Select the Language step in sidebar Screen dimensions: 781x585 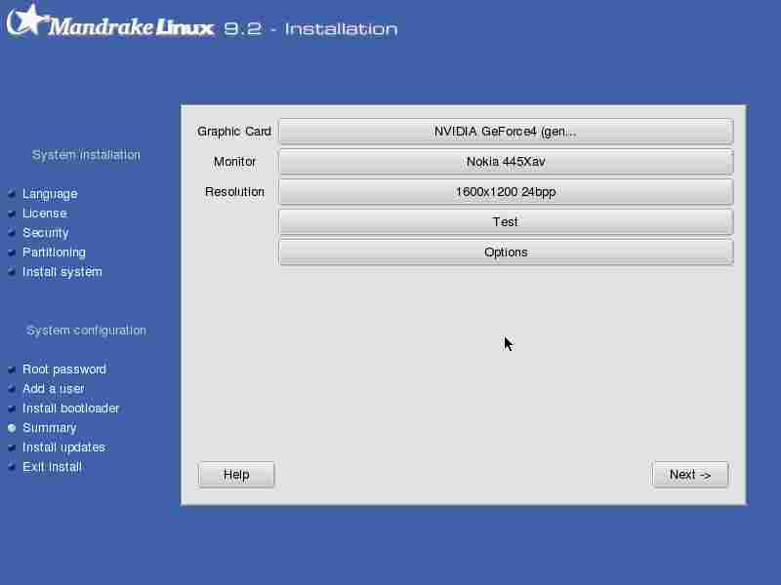[50, 193]
